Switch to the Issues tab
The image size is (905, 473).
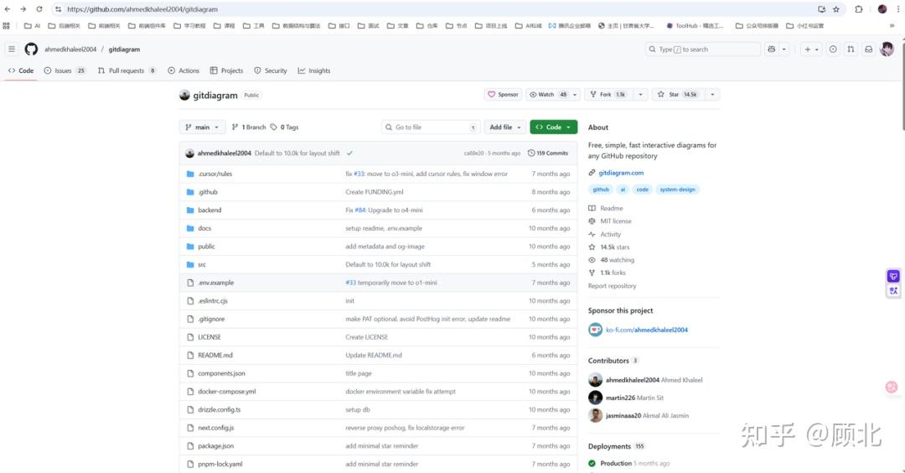[65, 70]
